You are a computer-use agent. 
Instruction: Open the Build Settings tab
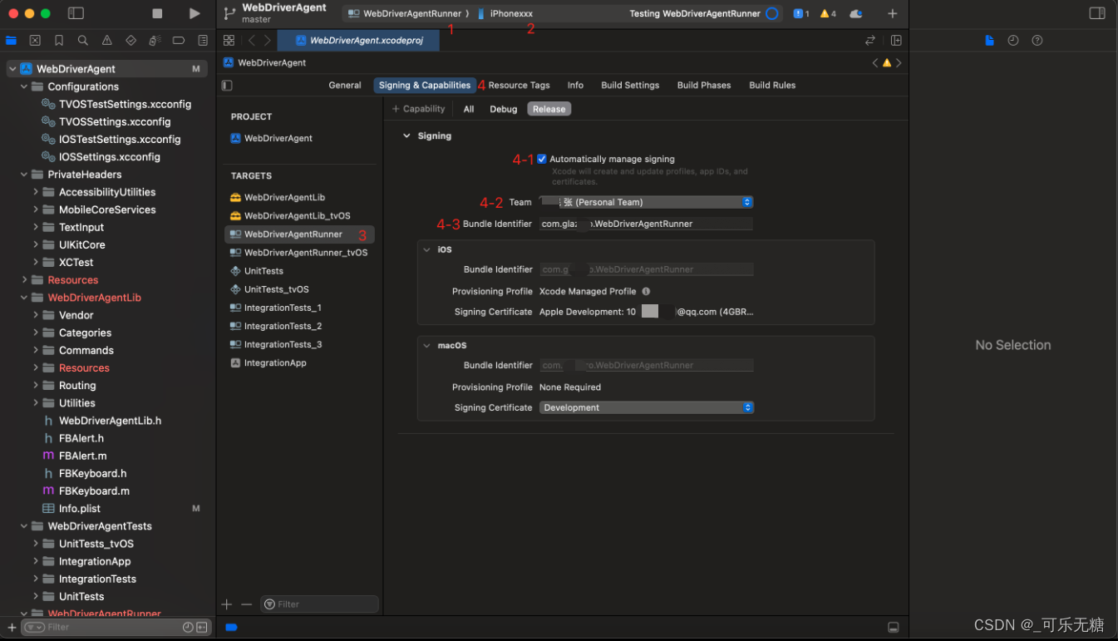coord(630,85)
